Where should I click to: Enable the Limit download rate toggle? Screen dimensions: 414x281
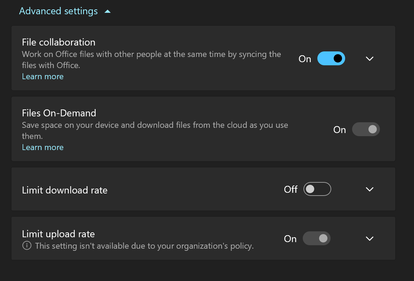(317, 189)
